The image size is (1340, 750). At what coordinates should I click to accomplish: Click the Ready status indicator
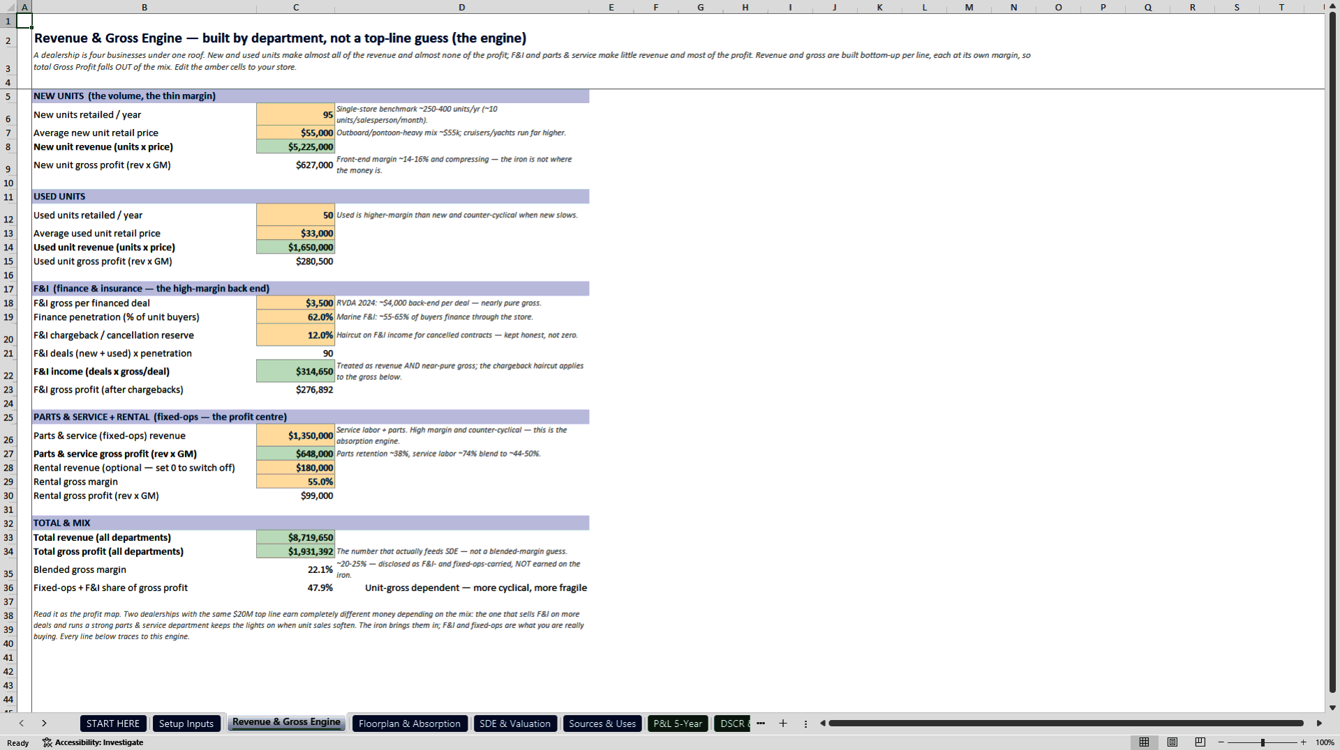coord(18,742)
